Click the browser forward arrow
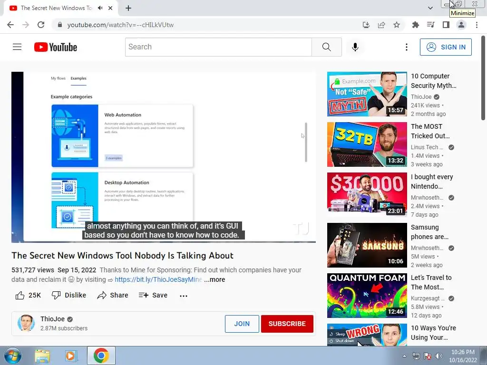487x365 pixels. coord(26,25)
